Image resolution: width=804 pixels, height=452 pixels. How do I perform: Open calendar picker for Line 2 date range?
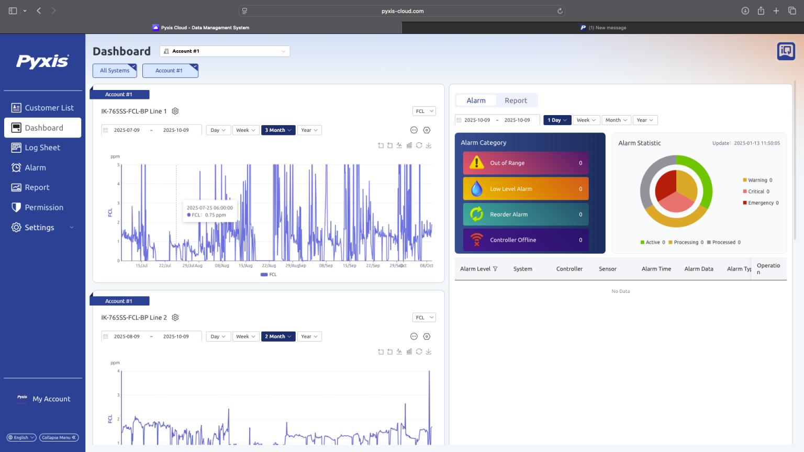click(106, 336)
